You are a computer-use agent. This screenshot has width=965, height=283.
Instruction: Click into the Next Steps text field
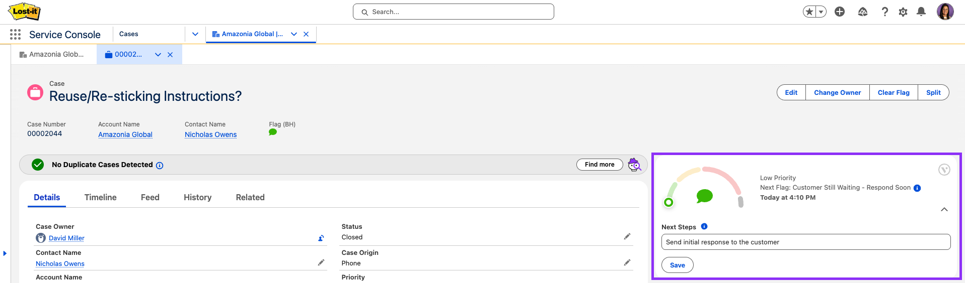[805, 242]
